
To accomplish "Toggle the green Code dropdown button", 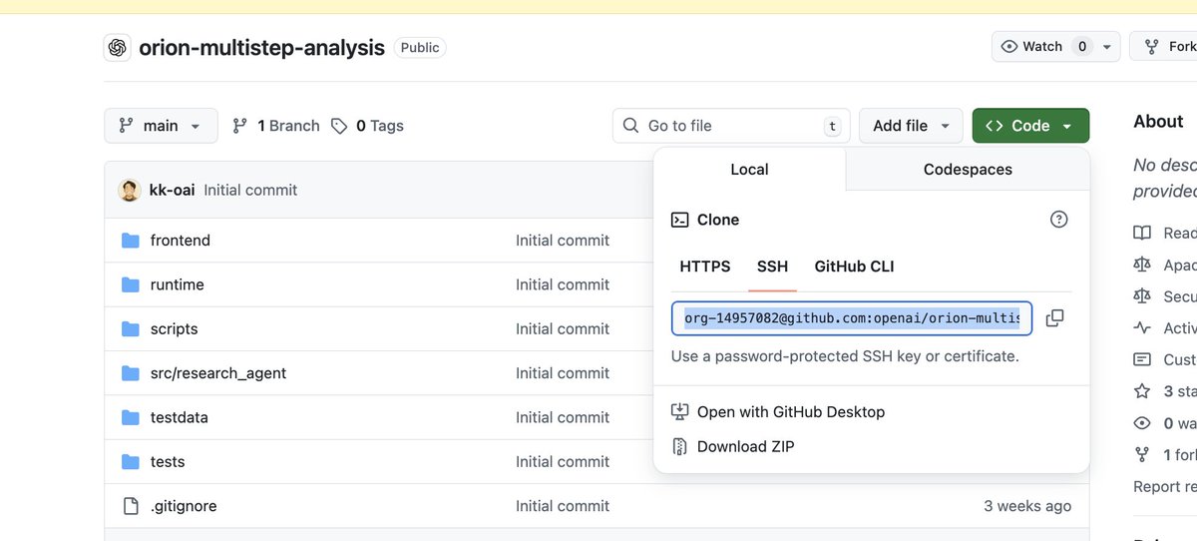I will tap(1030, 126).
